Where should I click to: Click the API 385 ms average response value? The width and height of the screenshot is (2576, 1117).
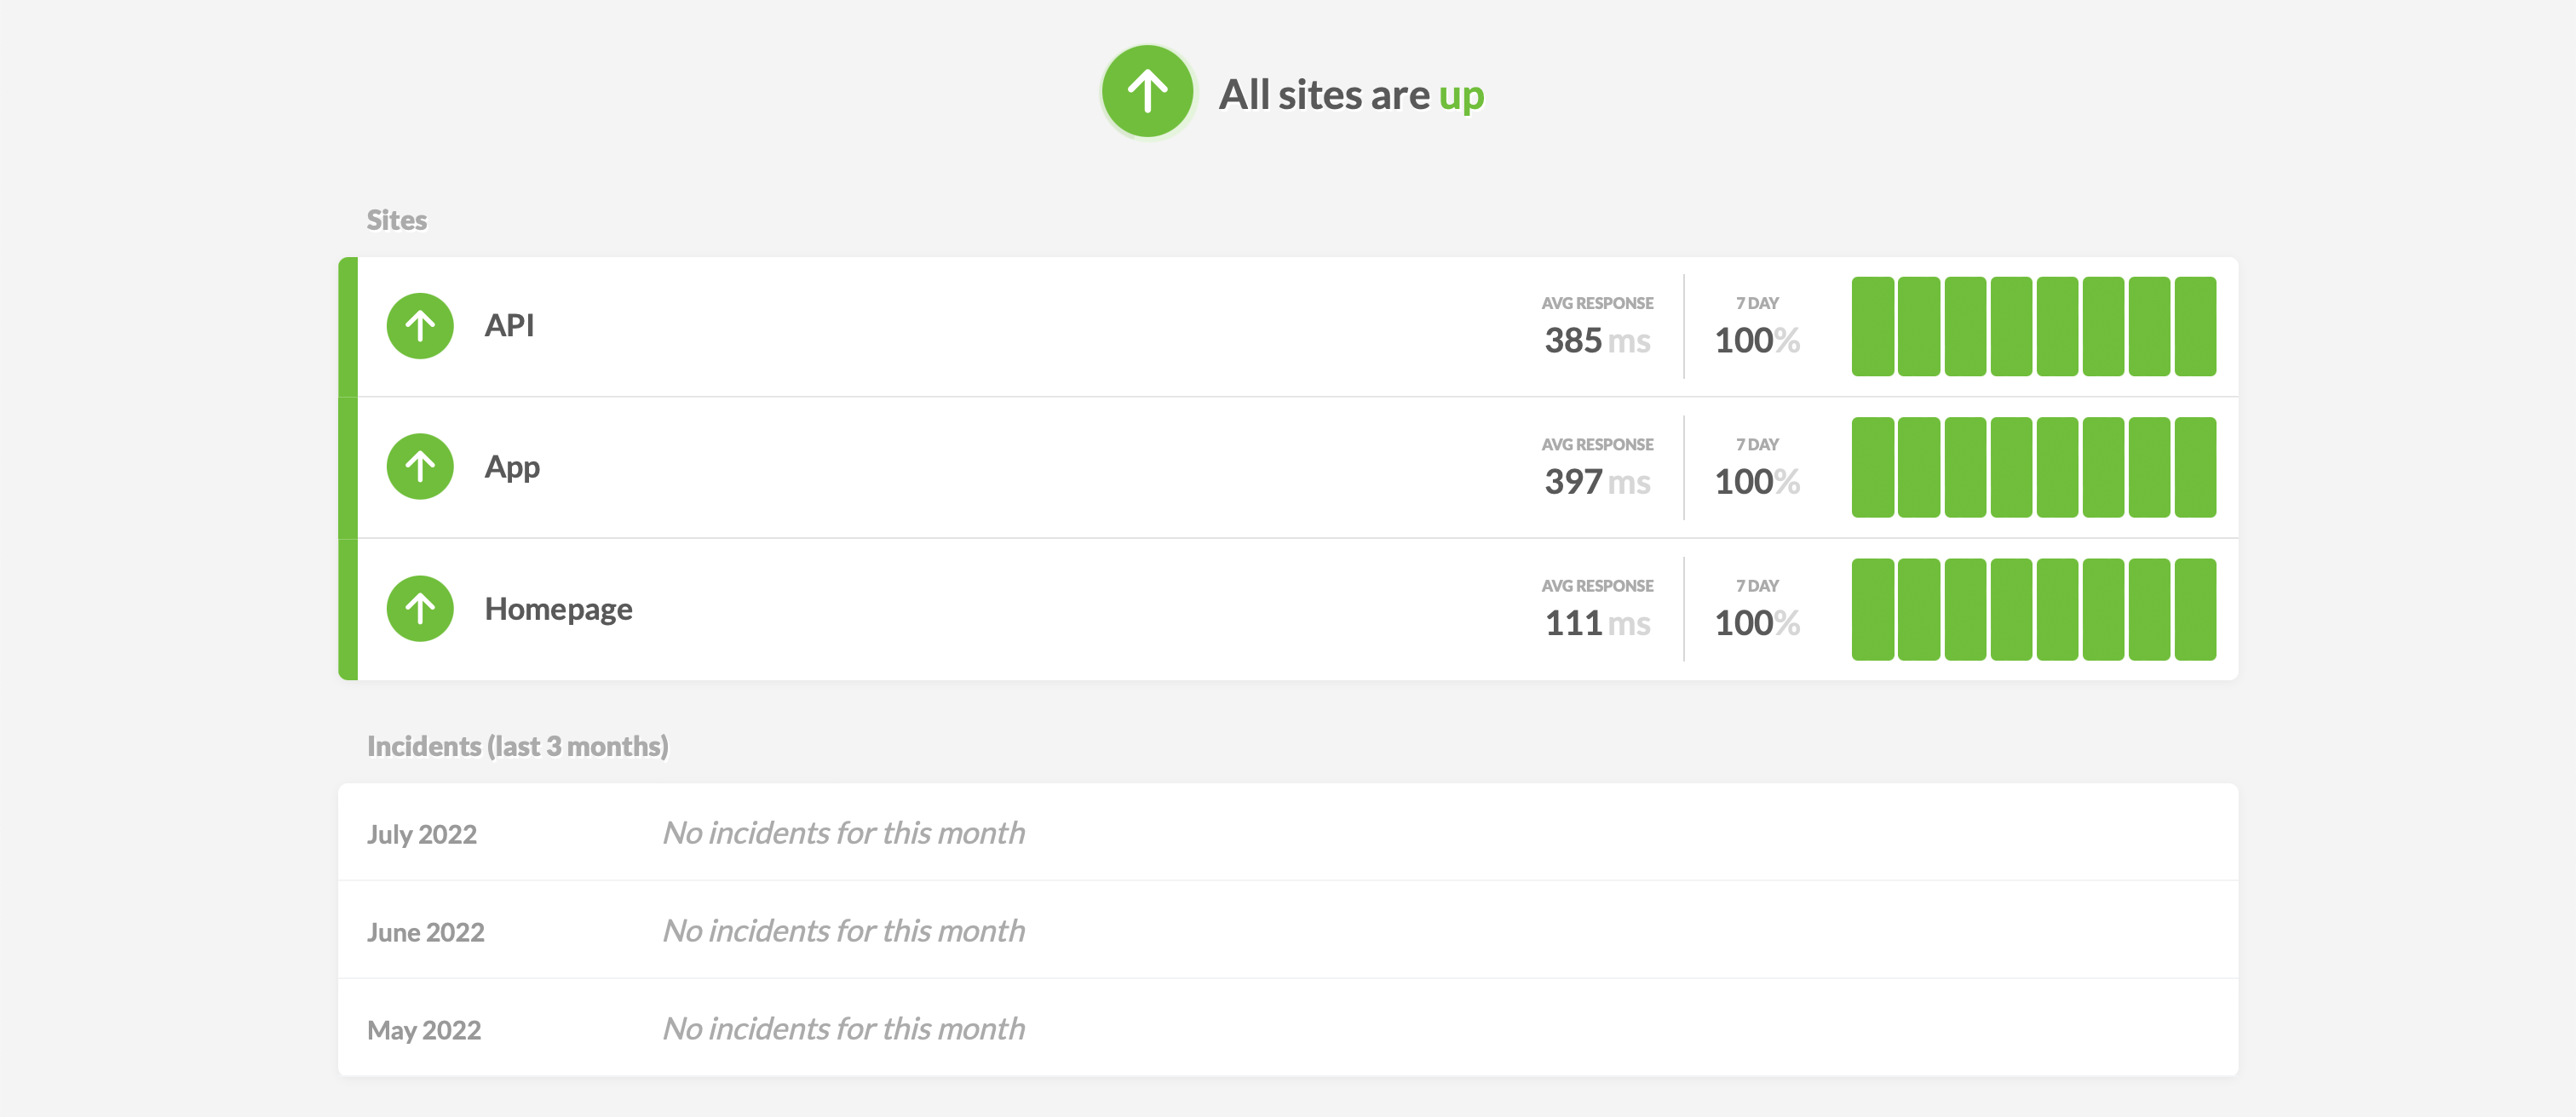(1596, 340)
